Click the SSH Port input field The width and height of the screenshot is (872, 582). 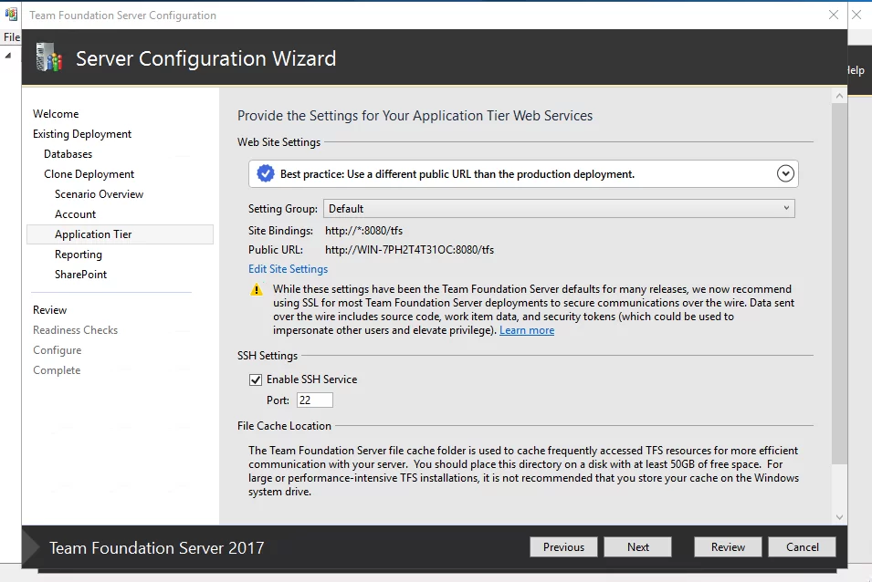(x=315, y=400)
